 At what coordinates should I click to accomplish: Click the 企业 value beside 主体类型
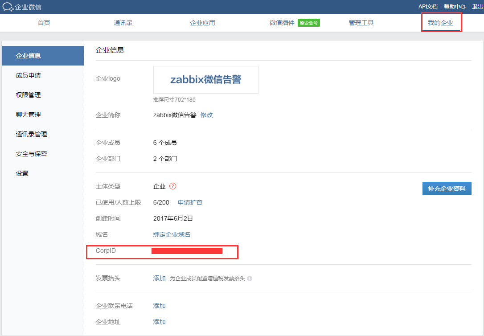[159, 186]
